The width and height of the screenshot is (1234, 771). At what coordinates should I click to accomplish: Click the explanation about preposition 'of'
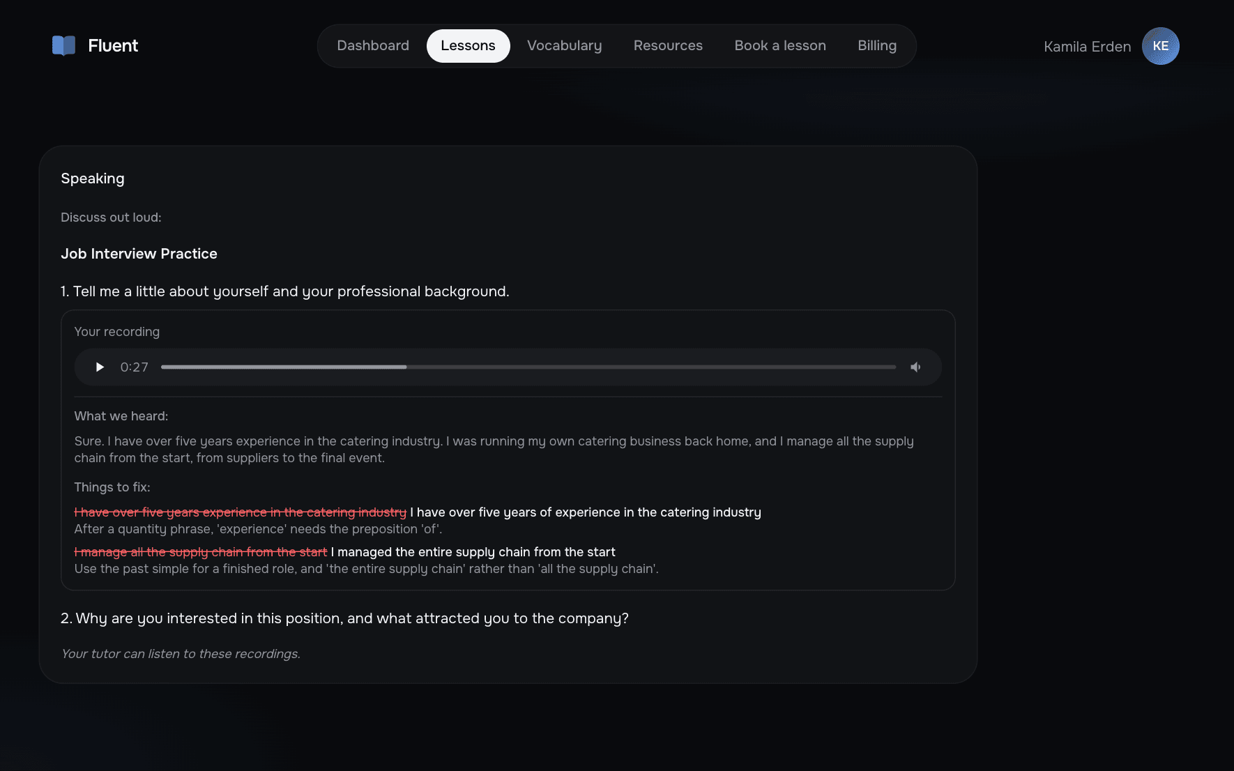click(x=258, y=529)
